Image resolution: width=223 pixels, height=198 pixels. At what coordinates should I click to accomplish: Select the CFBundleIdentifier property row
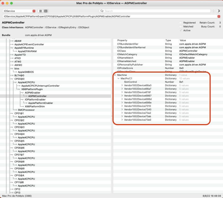click(168, 44)
